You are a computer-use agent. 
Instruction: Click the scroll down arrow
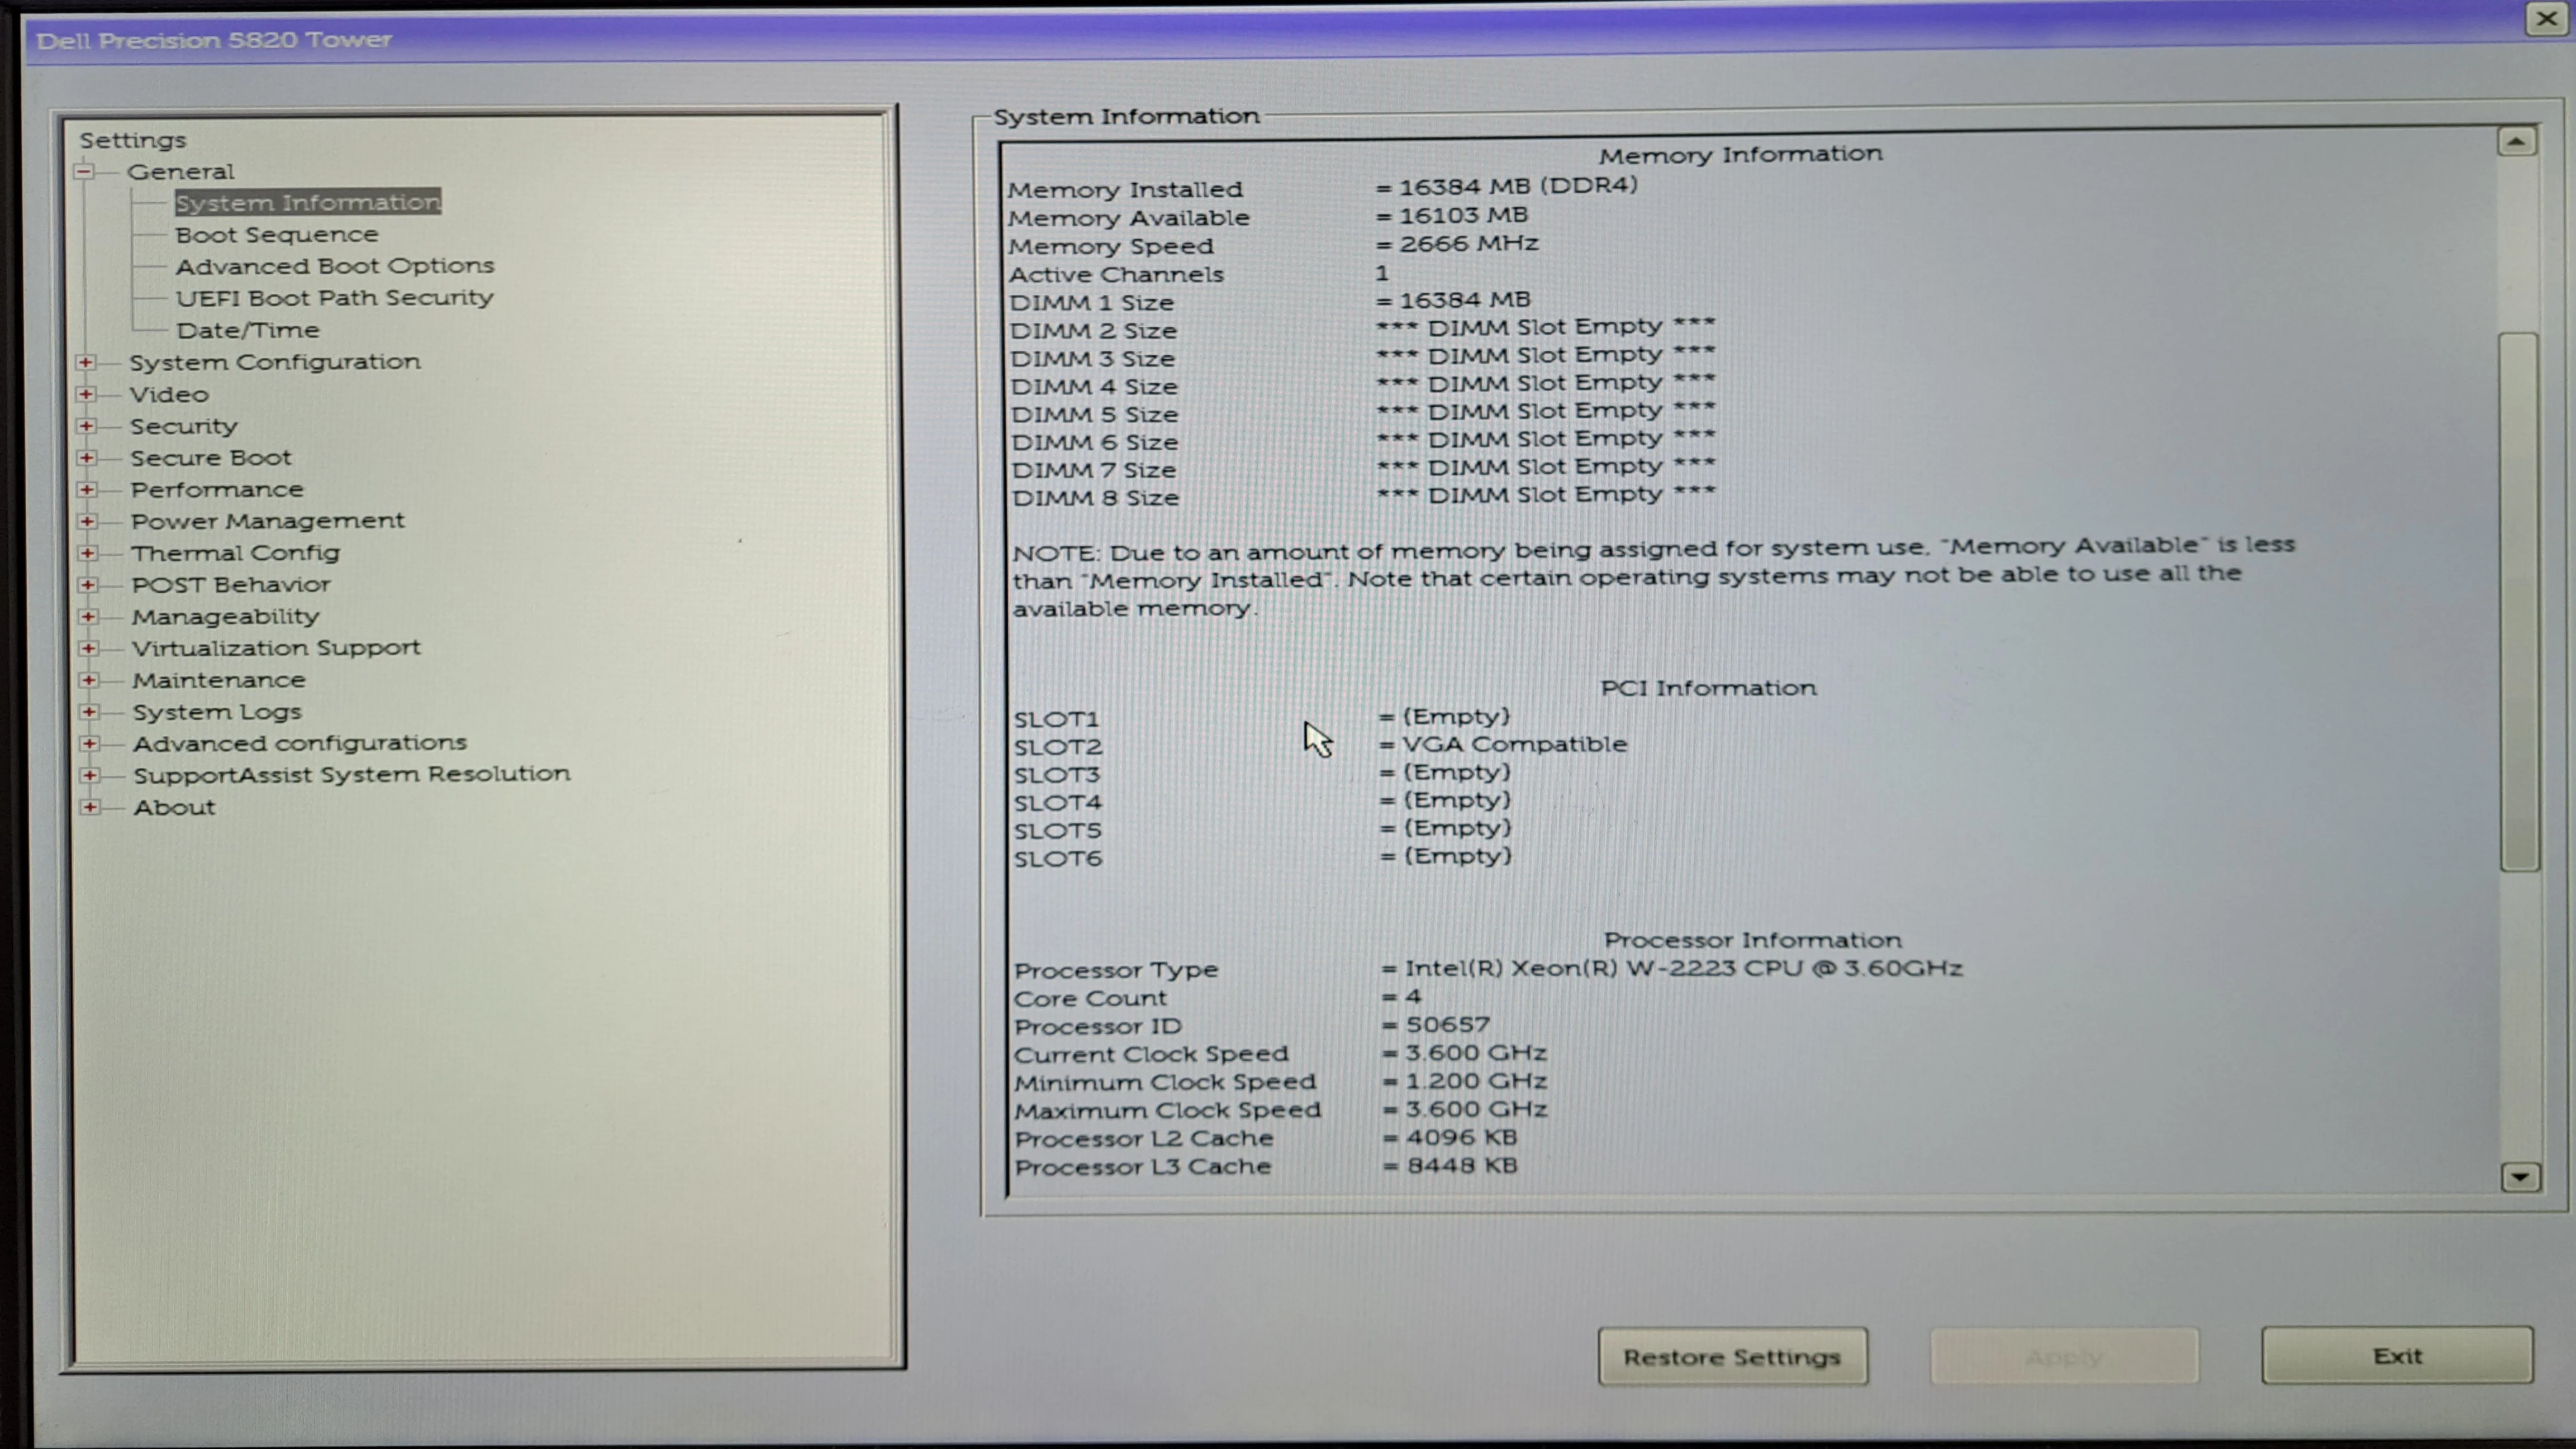(x=2519, y=1177)
